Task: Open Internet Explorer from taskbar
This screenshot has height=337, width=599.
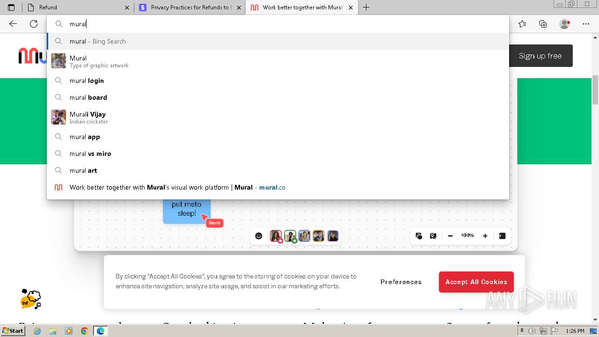Action: (37, 331)
